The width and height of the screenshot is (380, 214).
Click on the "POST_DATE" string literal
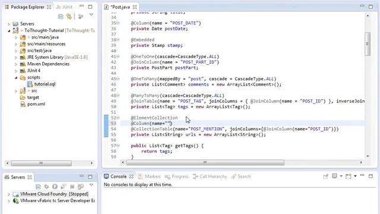[184, 23]
